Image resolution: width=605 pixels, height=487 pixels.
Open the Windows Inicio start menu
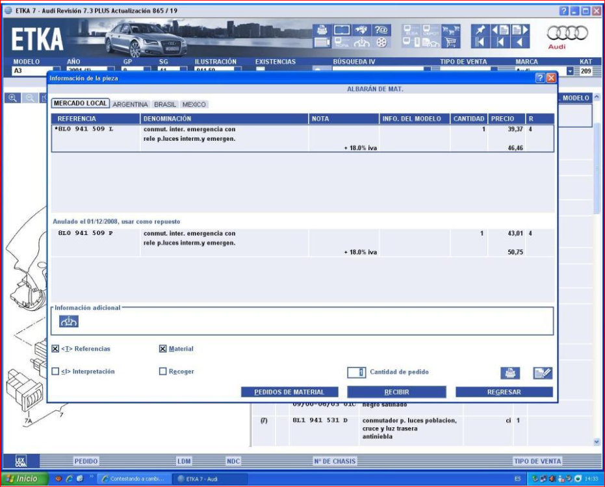tap(25, 479)
